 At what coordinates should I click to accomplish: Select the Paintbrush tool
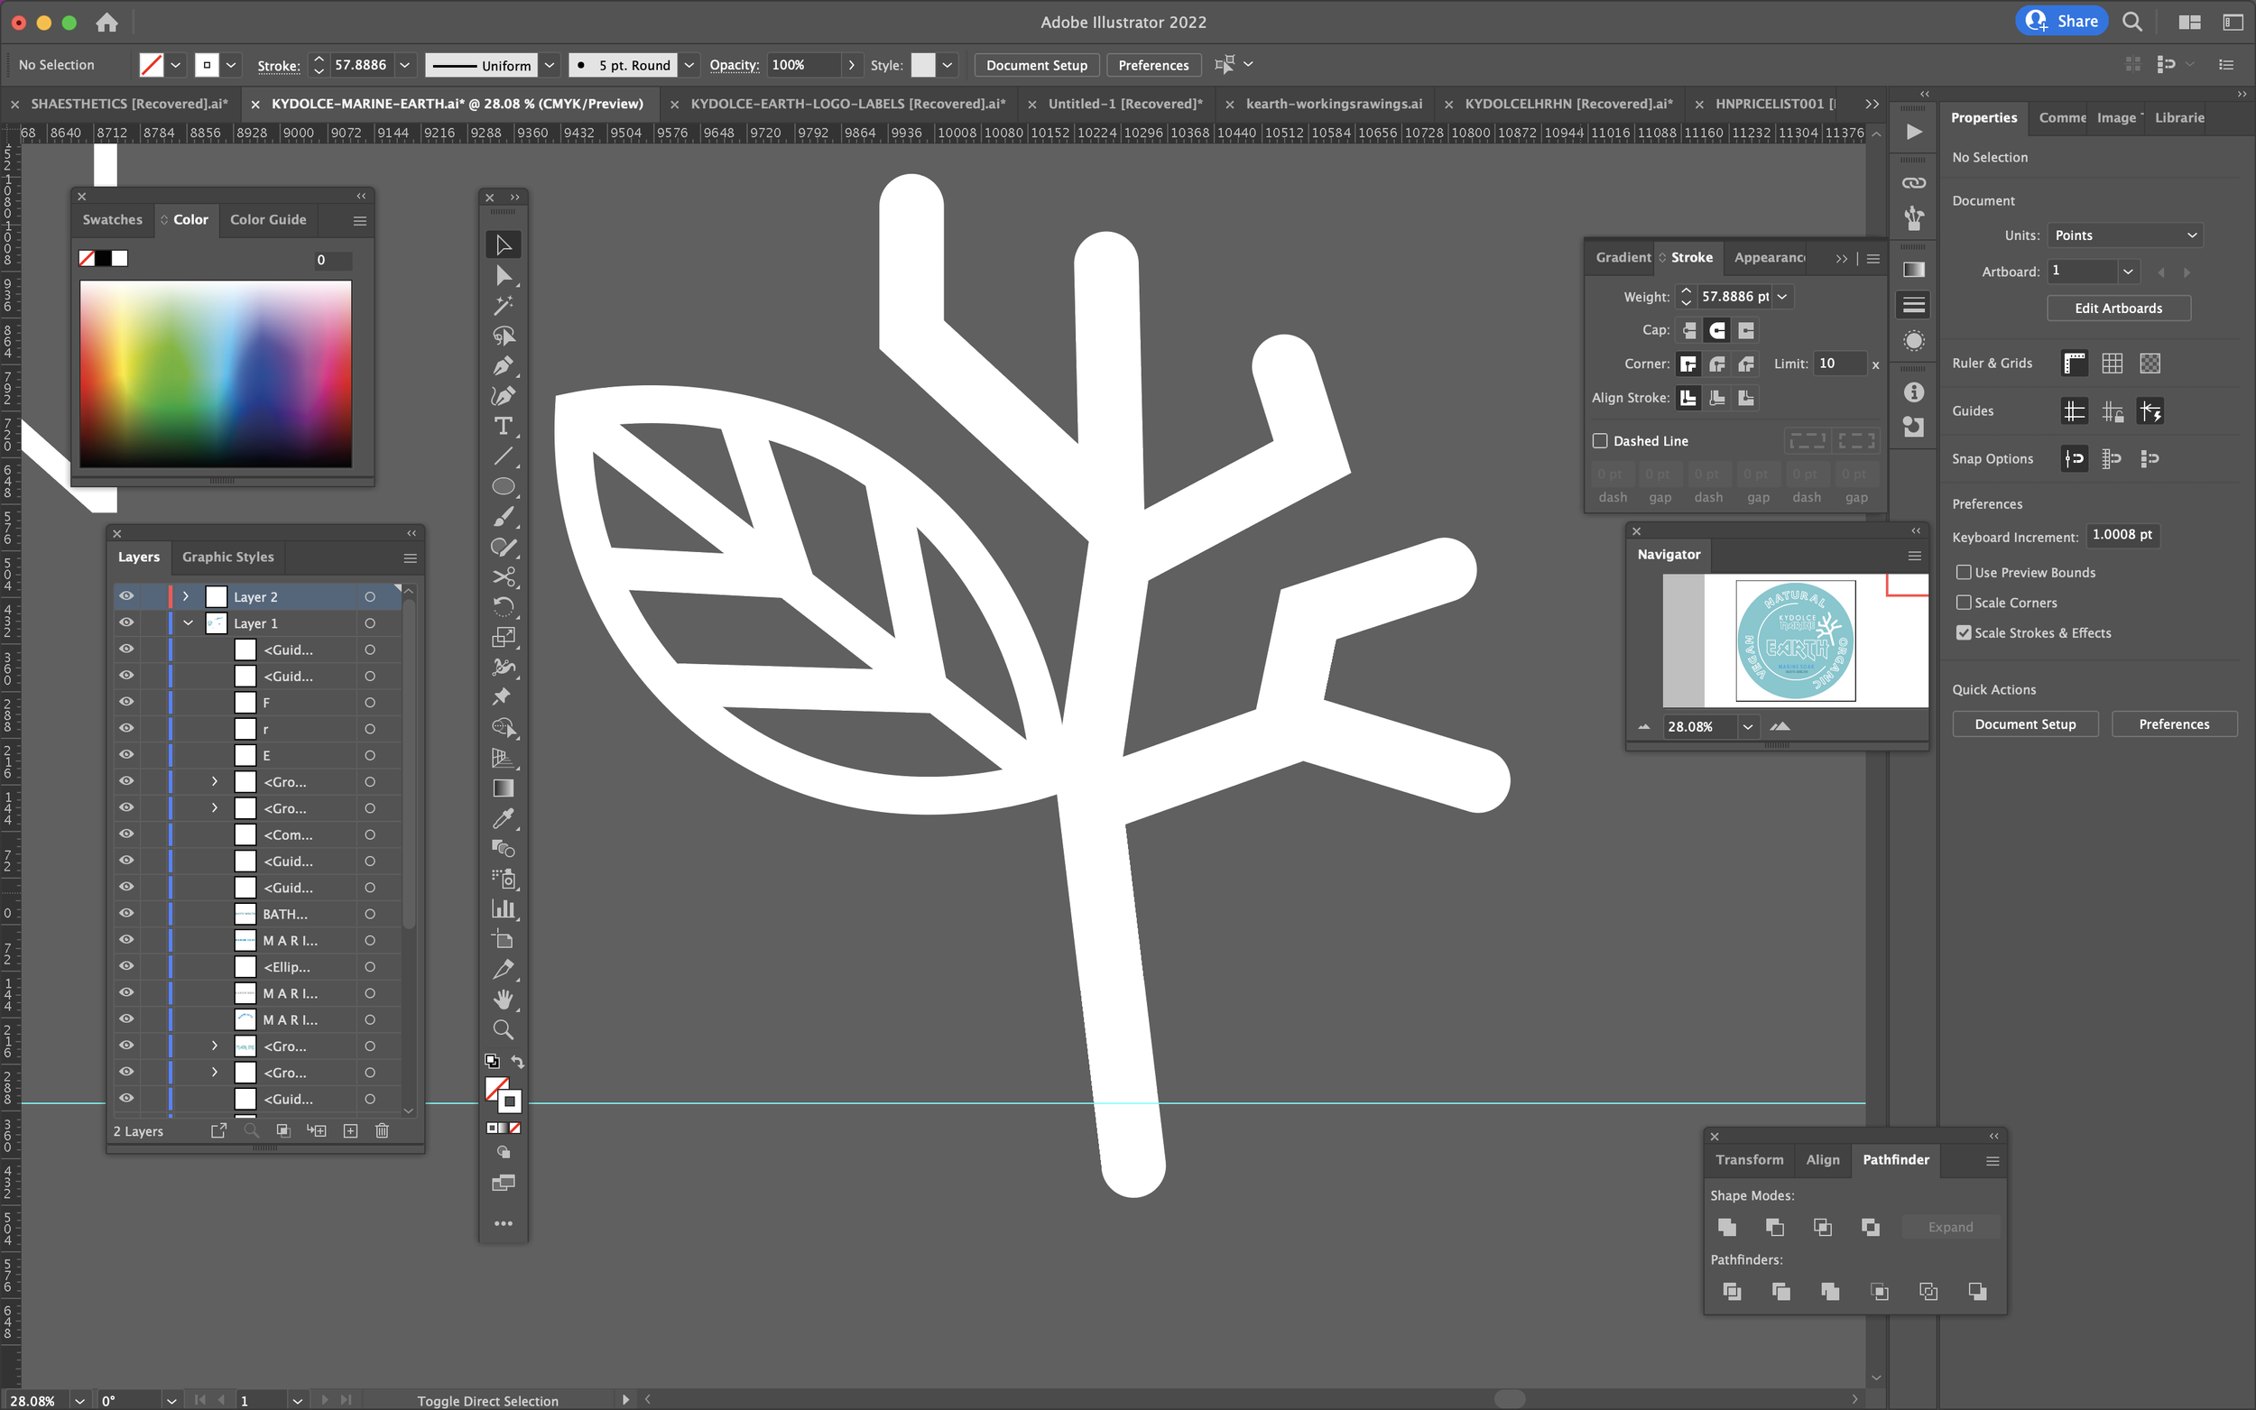[504, 517]
